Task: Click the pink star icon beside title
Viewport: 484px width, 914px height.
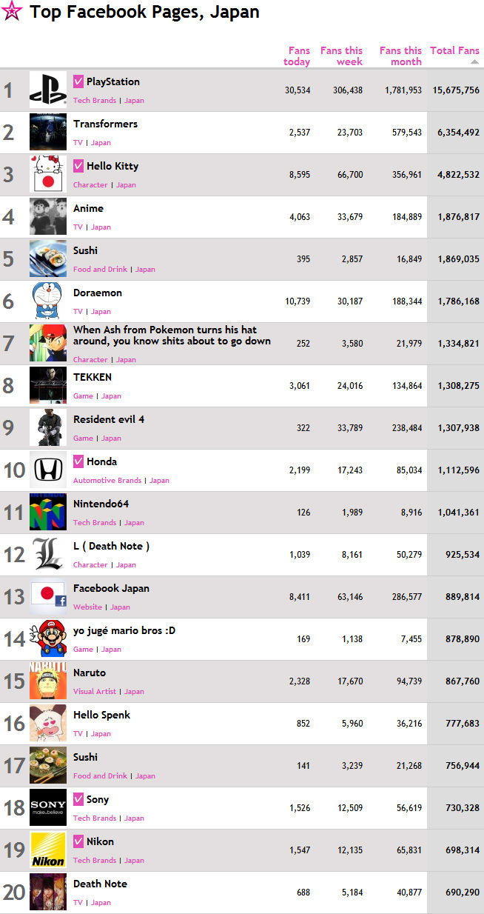Action: [12, 11]
